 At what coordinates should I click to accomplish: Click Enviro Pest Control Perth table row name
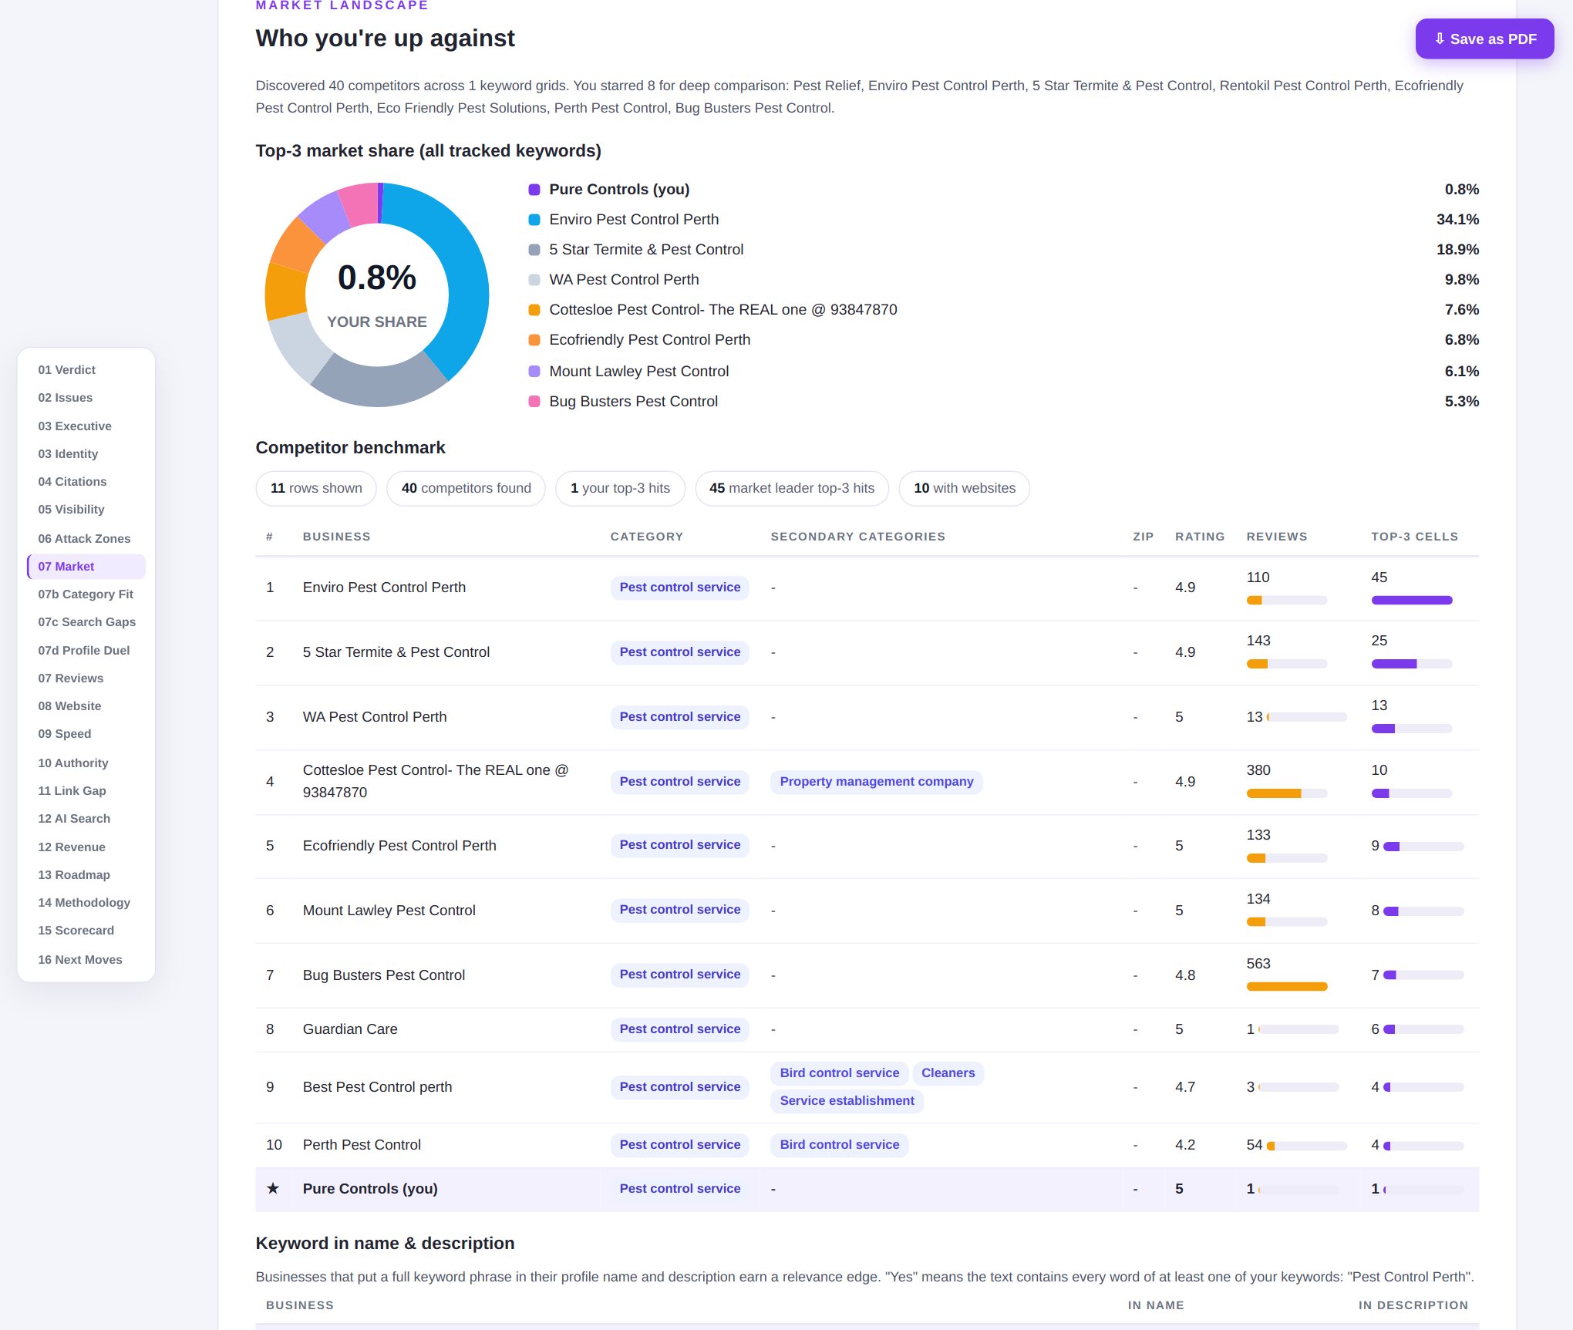click(384, 588)
